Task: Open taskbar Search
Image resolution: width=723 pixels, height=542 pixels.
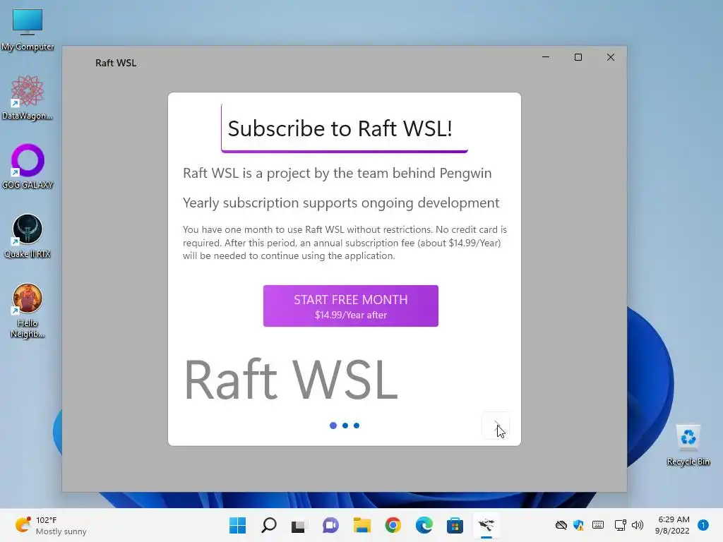Action: (269, 525)
